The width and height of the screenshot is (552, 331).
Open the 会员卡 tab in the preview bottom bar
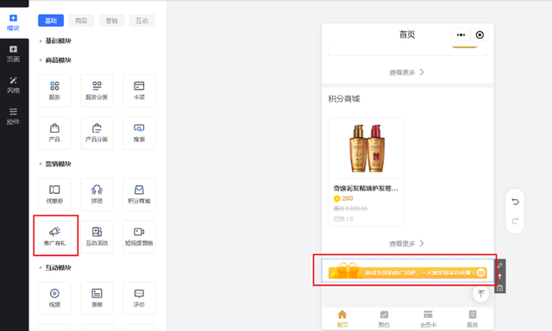coord(428,319)
